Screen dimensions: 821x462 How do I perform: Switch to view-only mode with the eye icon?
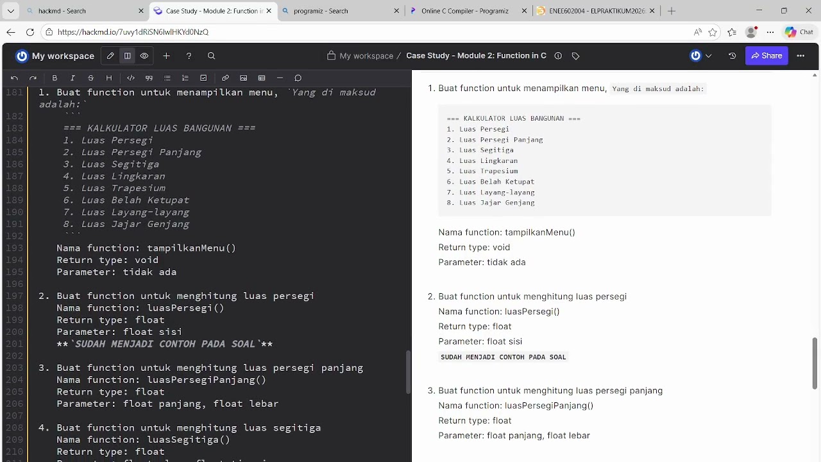click(x=144, y=56)
